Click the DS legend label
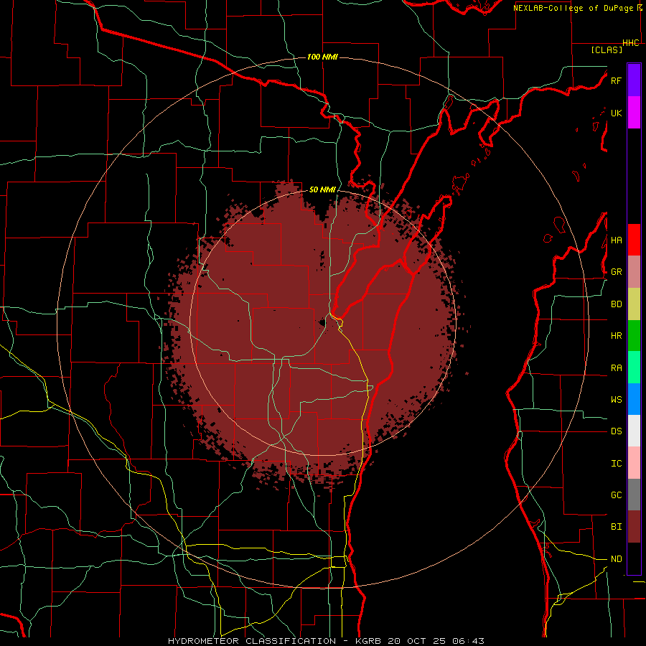This screenshot has width=646, height=646. (616, 431)
